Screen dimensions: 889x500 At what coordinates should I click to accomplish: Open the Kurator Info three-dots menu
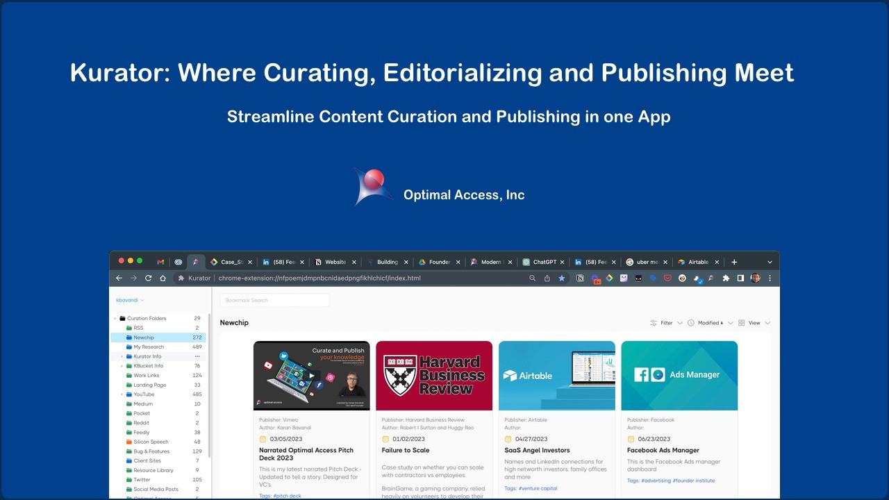pos(197,356)
